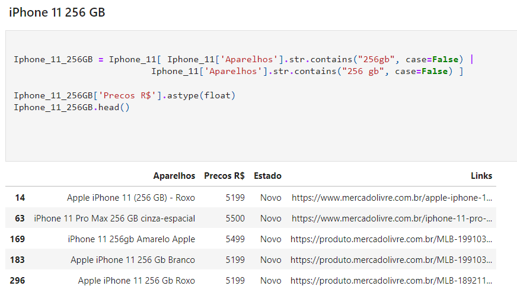Open the apple-iphone-1... mercadolivre link

[392, 198]
